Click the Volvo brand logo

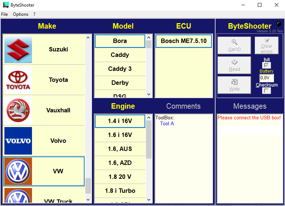[18, 141]
